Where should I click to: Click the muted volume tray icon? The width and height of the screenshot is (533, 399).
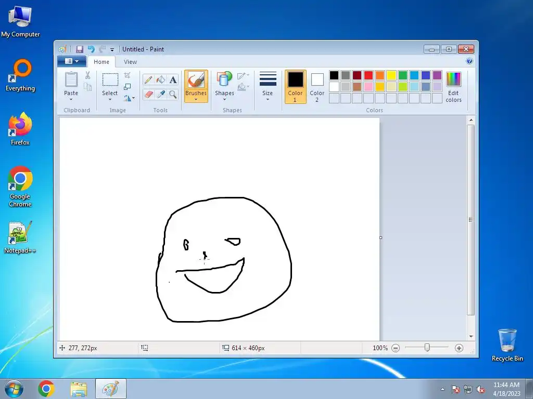pyautogui.click(x=480, y=389)
